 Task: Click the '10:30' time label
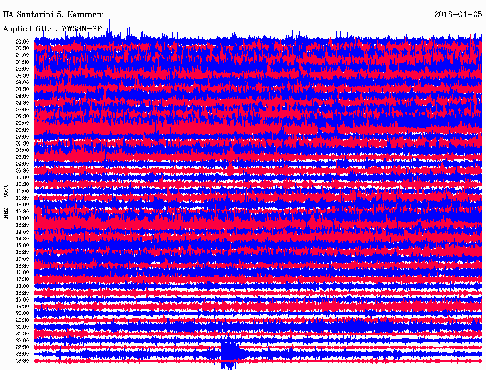click(x=22, y=185)
